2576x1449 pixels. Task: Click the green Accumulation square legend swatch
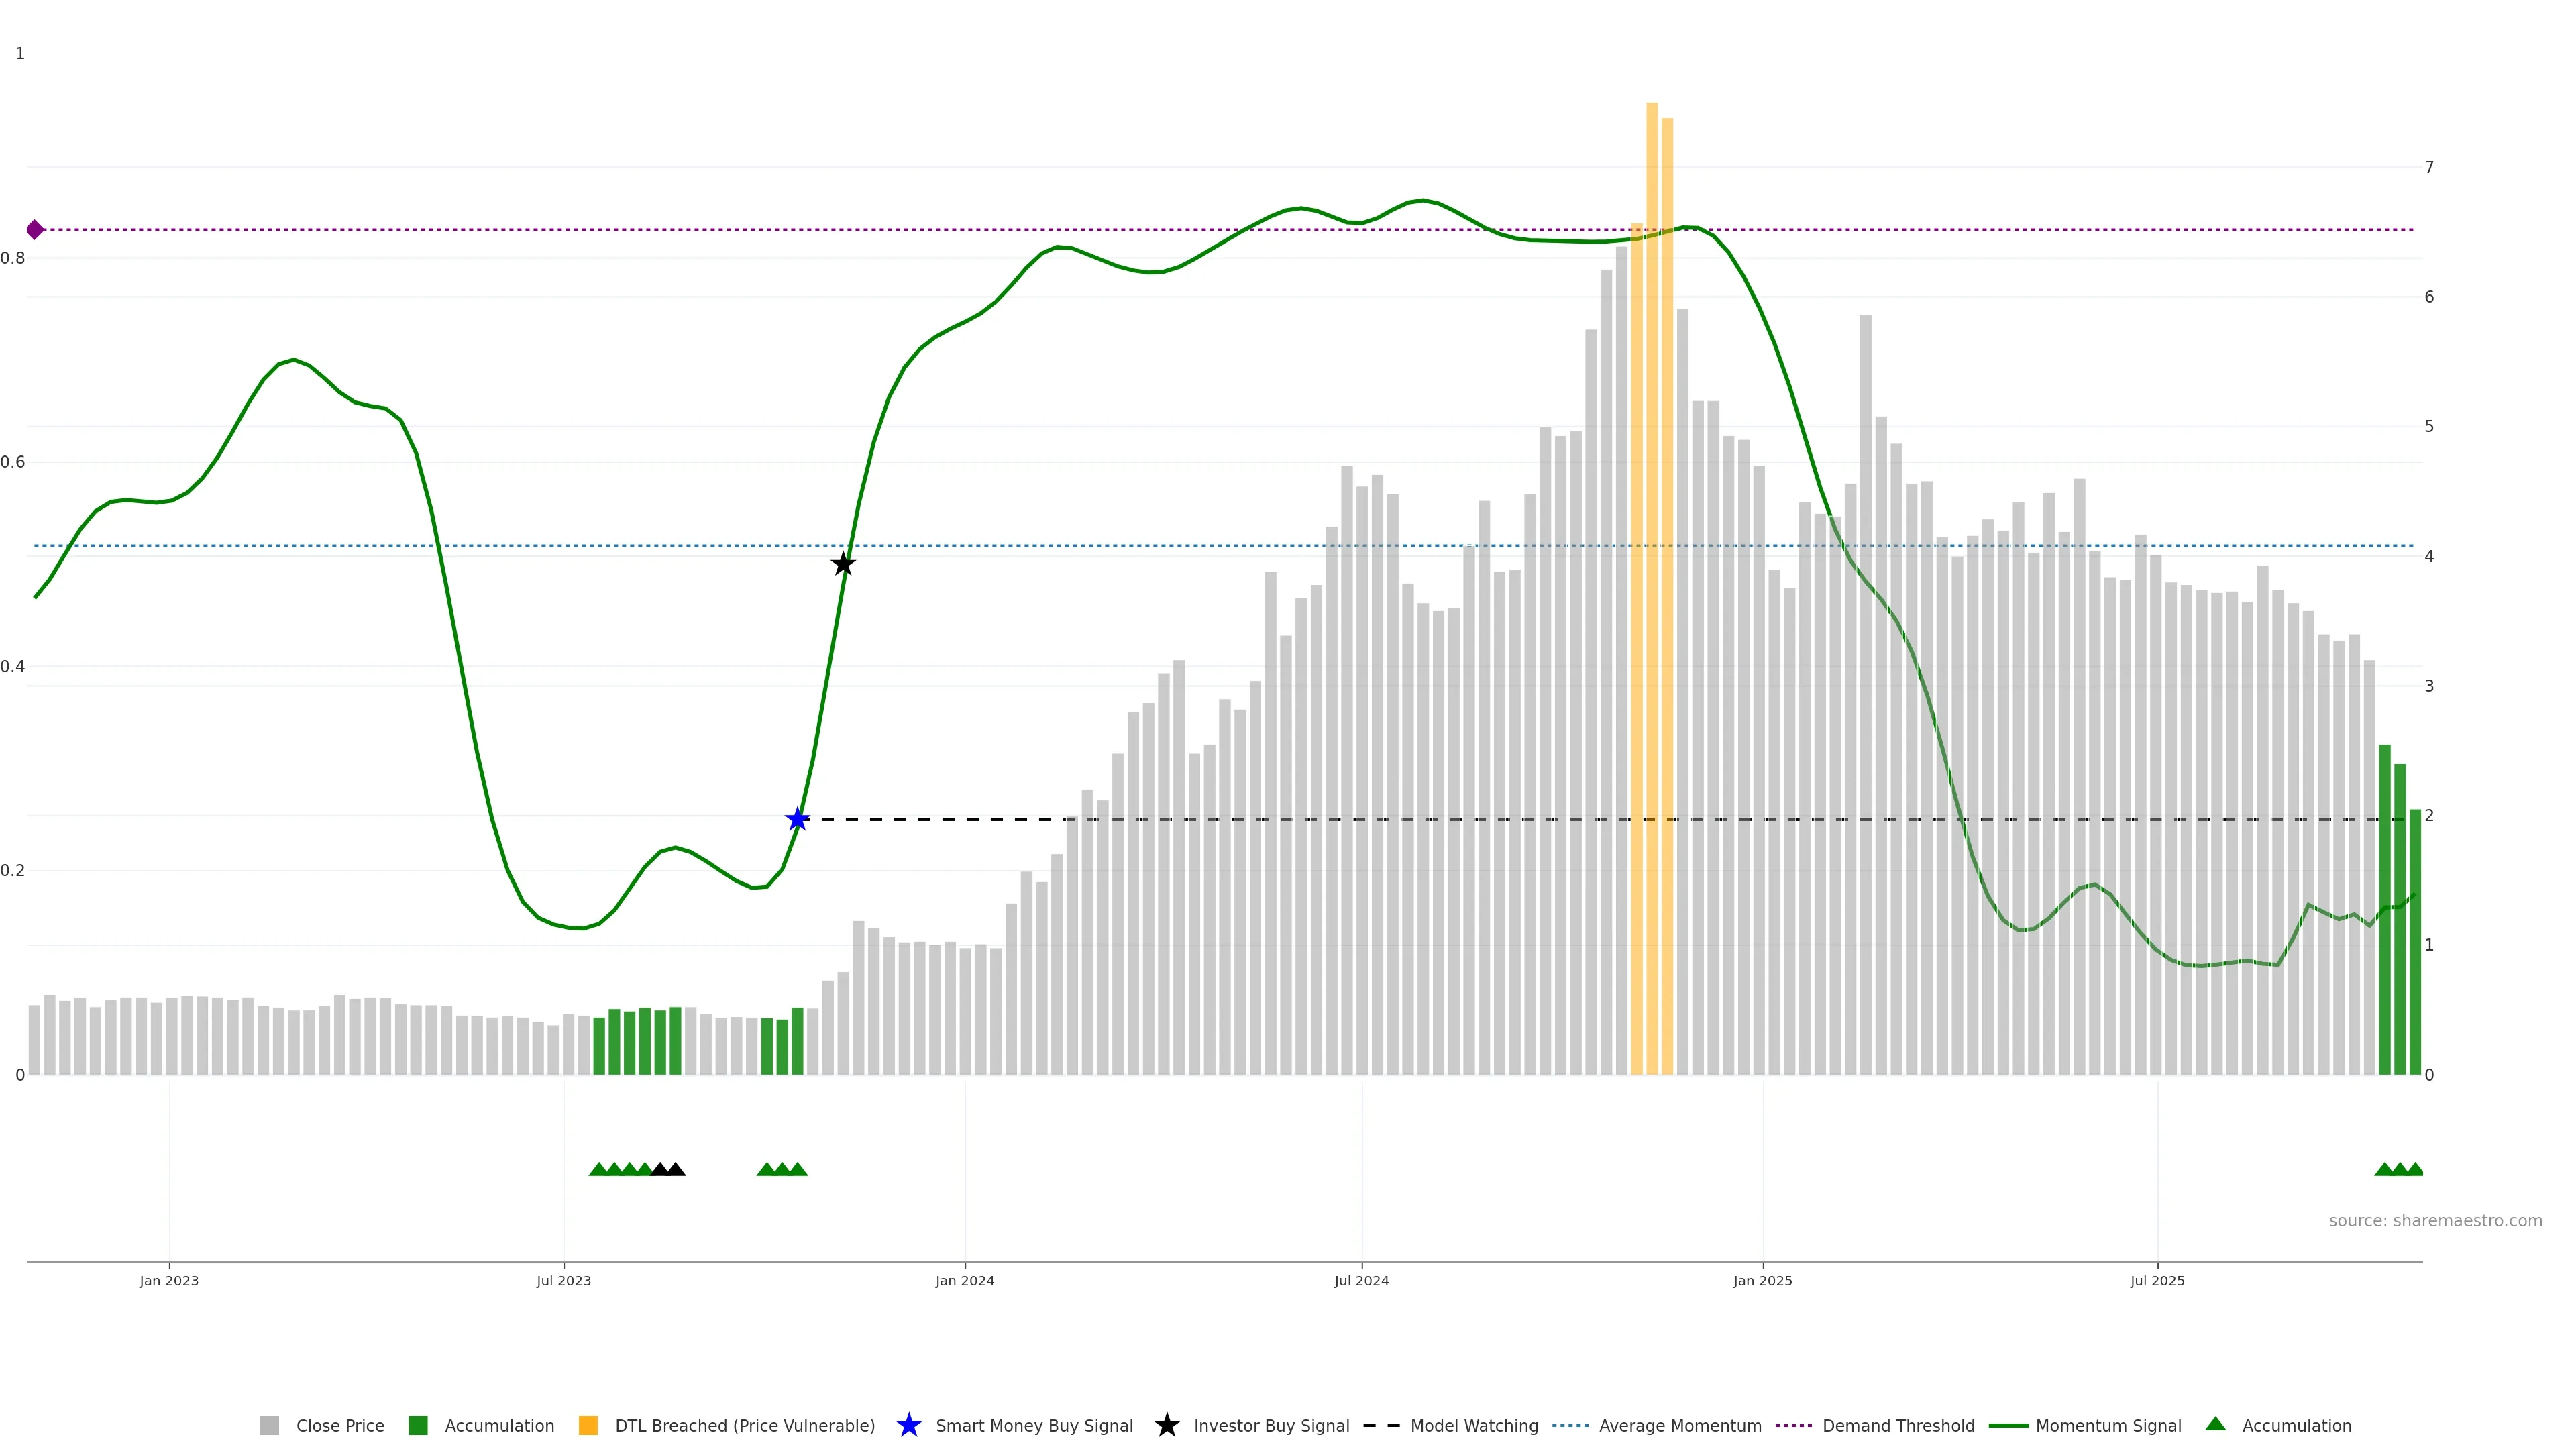click(x=418, y=1425)
